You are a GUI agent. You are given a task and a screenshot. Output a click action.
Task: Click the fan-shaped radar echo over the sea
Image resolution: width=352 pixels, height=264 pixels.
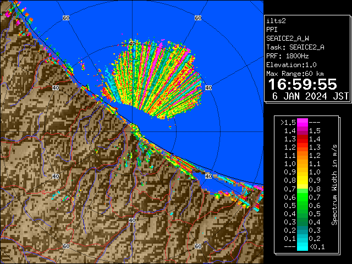click(153, 79)
